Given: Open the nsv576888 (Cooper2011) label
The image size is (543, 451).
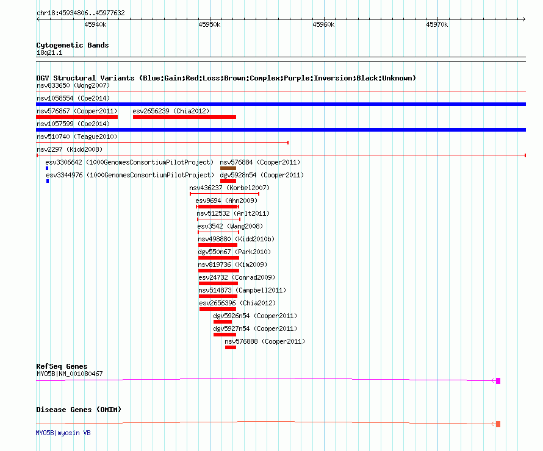Looking at the screenshot, I should (265, 341).
